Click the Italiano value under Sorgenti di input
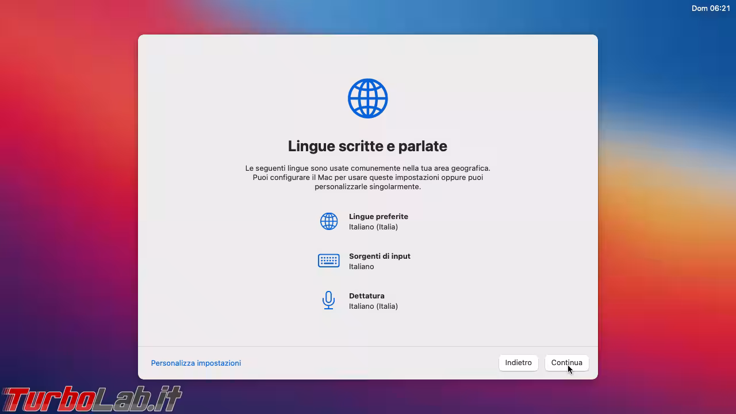Image resolution: width=736 pixels, height=414 pixels. coord(361,267)
